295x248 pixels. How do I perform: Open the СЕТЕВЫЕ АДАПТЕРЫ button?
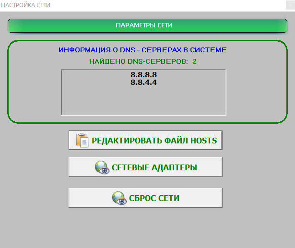[145, 167]
